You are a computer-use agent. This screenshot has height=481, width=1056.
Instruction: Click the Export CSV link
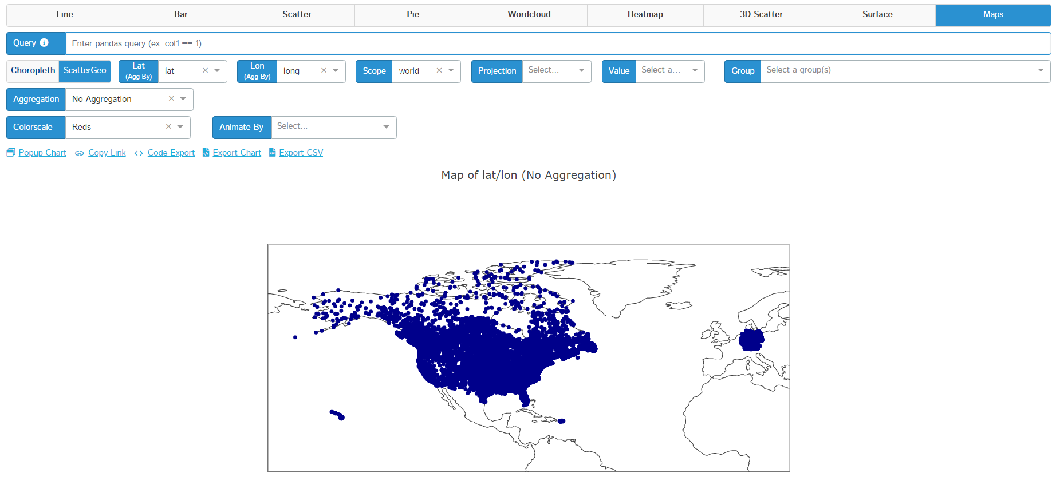tap(301, 153)
